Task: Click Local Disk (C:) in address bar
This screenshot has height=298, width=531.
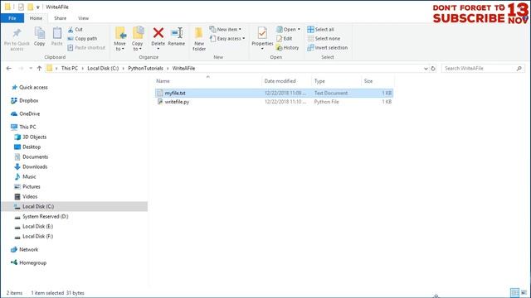Action: point(103,68)
